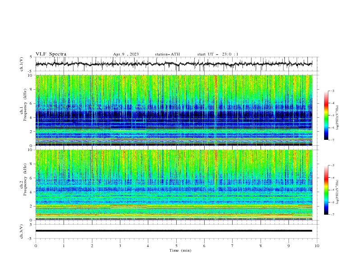Click the 'ch.3(V)' waveform axis label
Viewport: 357px width, 276px height.
[x=22, y=231]
